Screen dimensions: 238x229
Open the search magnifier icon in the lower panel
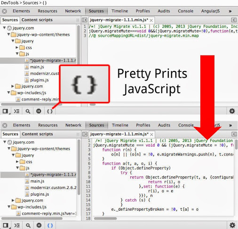pyautogui.click(x=28, y=226)
